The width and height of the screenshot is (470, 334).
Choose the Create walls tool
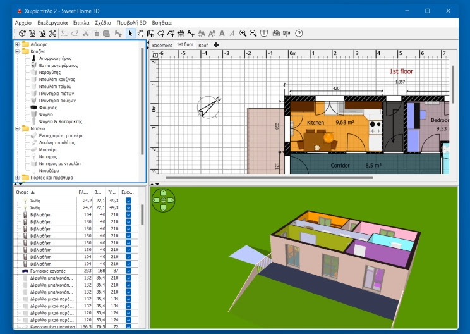point(150,34)
